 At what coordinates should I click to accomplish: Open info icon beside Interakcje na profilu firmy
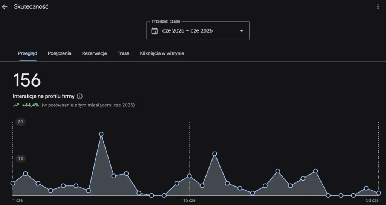point(80,96)
